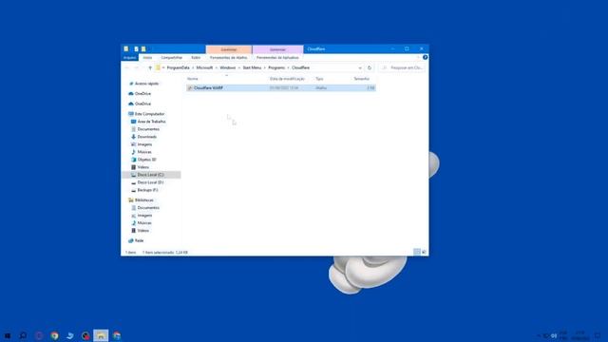Open Help via the blue question-mark icon

(x=425, y=57)
